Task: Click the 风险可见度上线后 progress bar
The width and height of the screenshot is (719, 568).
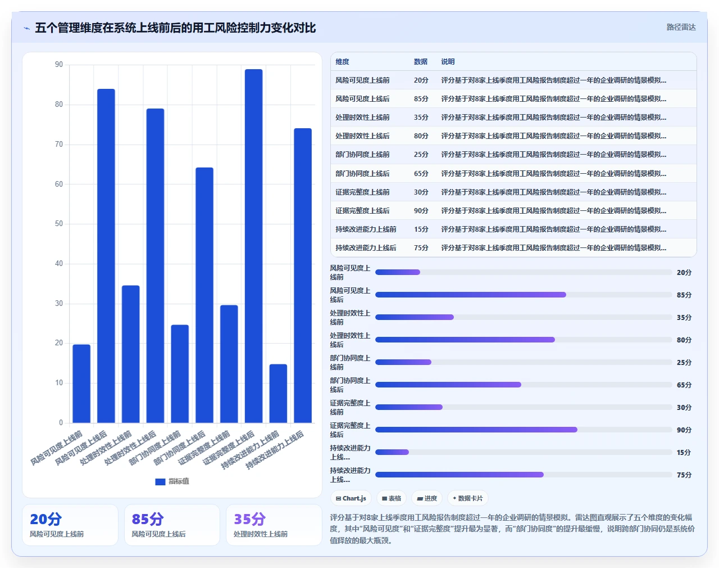Action: (524, 295)
